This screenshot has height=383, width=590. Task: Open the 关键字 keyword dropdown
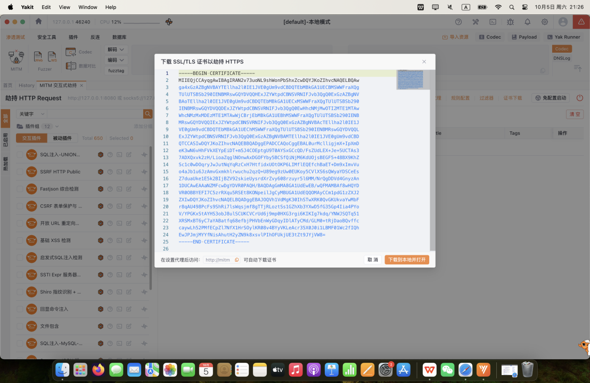(x=32, y=114)
